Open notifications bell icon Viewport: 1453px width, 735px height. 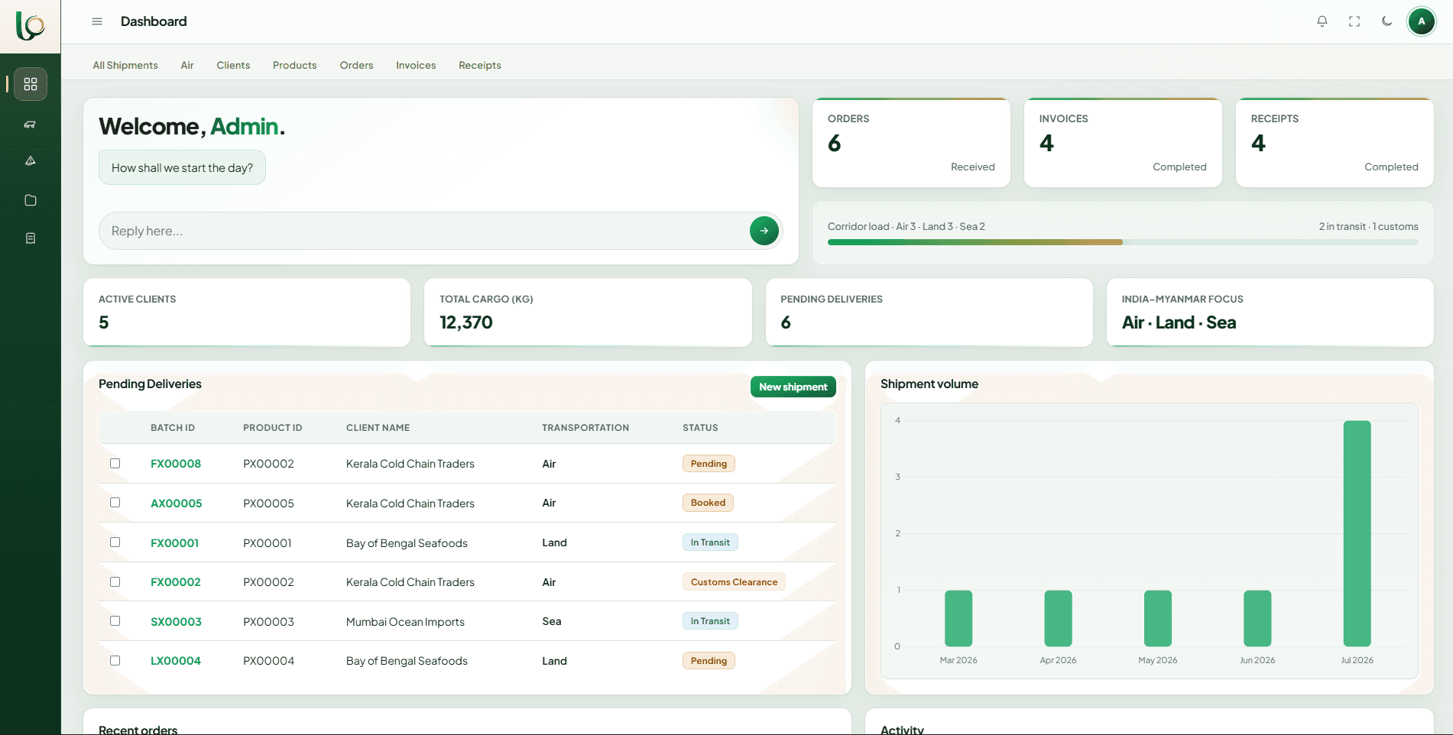tap(1322, 21)
